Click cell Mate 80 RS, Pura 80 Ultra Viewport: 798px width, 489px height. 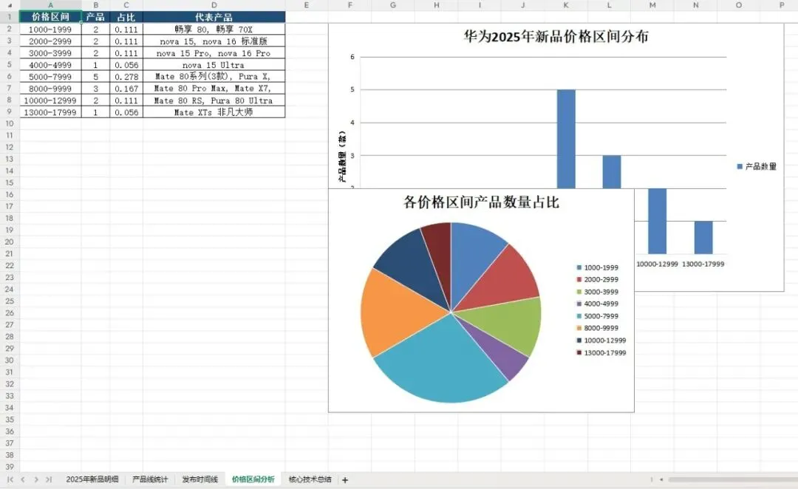click(x=214, y=100)
